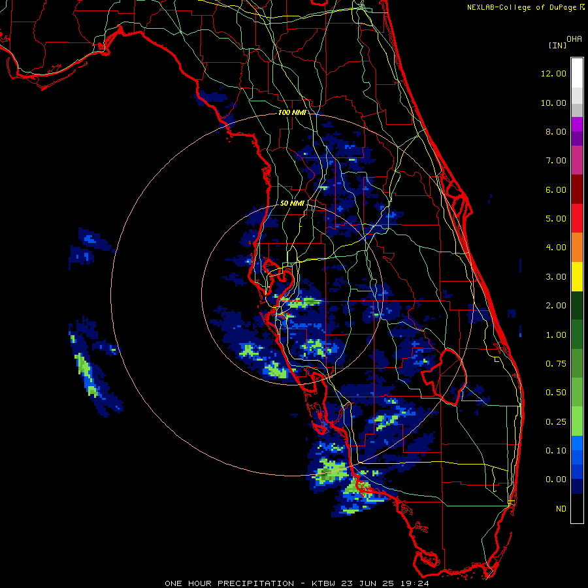
Task: Pick the yellow 3.00 legend swatch
Action: [x=577, y=276]
